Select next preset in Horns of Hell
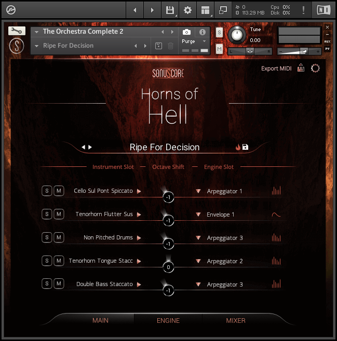337x341 pixels. [x=90, y=147]
